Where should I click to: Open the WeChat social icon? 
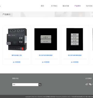[x=90, y=84]
